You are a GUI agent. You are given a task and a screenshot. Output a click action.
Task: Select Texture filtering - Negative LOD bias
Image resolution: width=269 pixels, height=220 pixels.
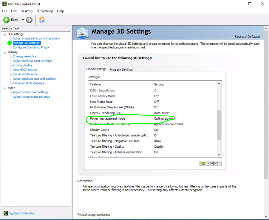pos(153,141)
